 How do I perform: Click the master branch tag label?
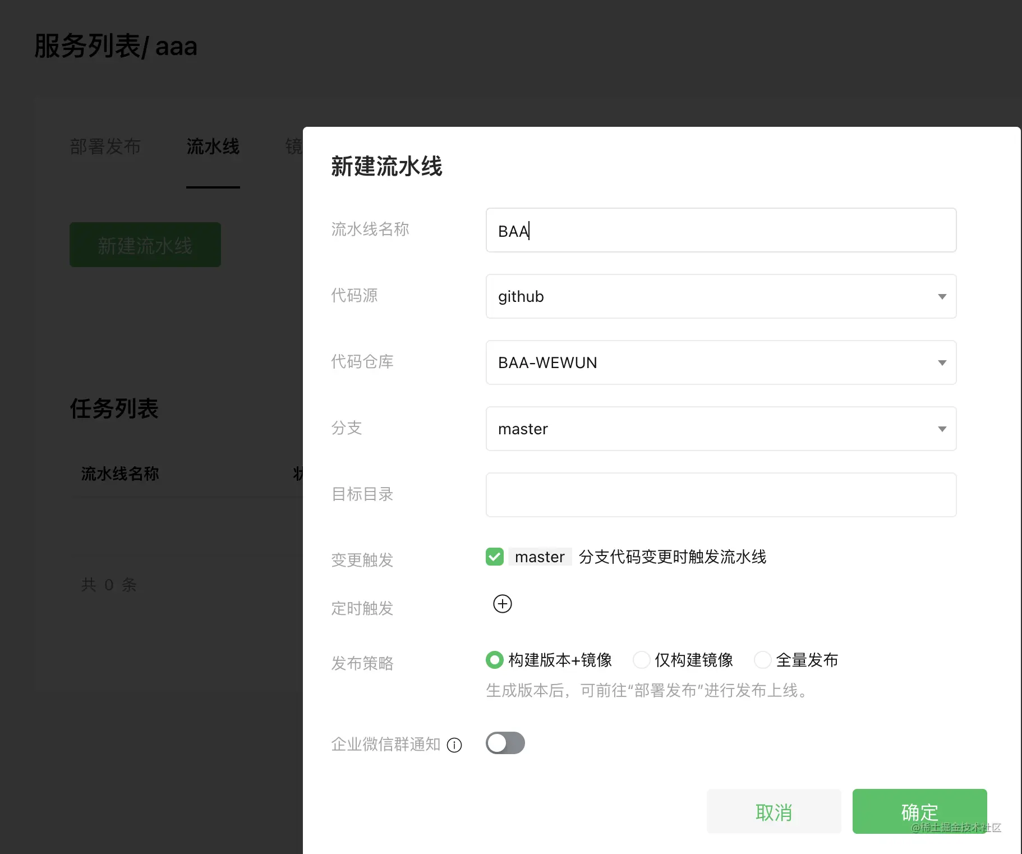[540, 557]
